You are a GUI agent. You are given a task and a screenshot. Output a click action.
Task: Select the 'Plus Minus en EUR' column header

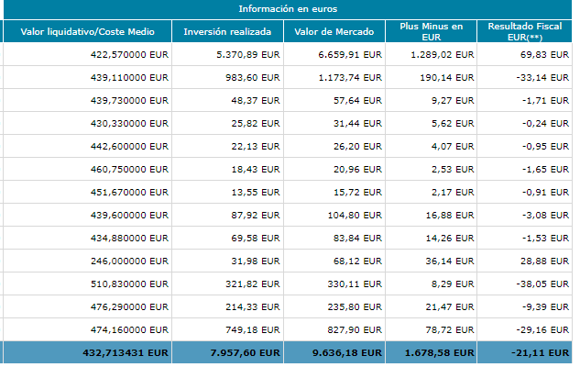tap(431, 31)
